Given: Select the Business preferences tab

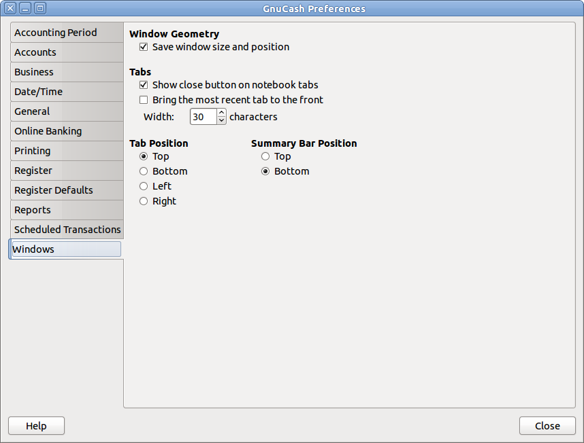Looking at the screenshot, I should (67, 72).
